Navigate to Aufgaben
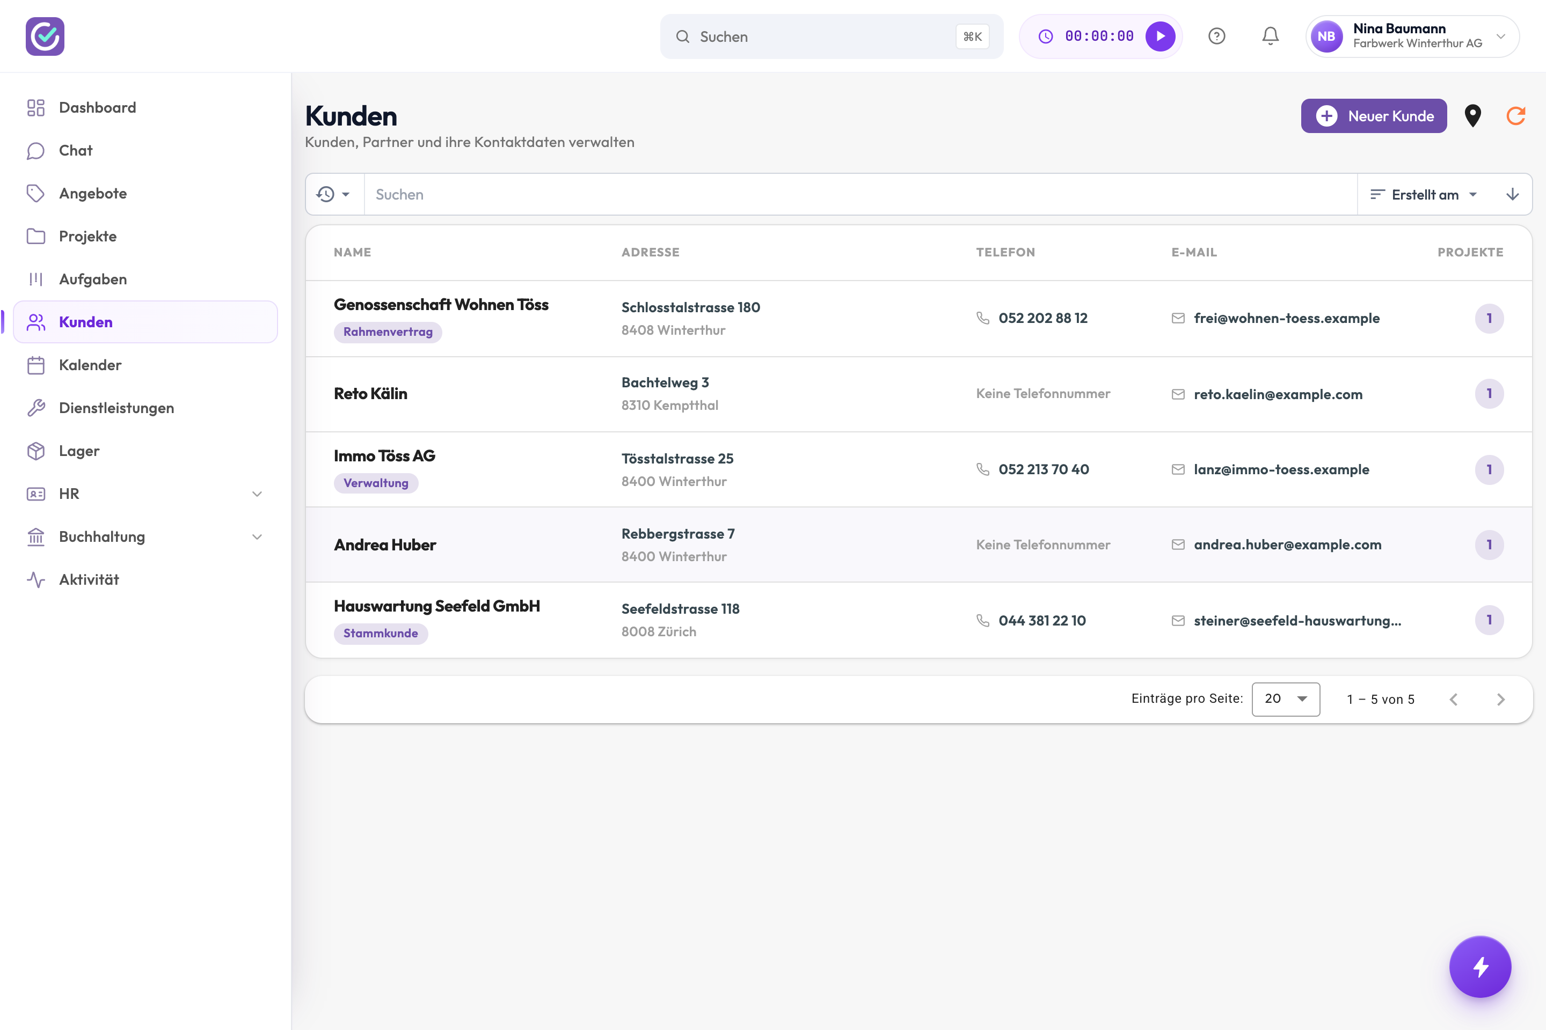 click(145, 279)
